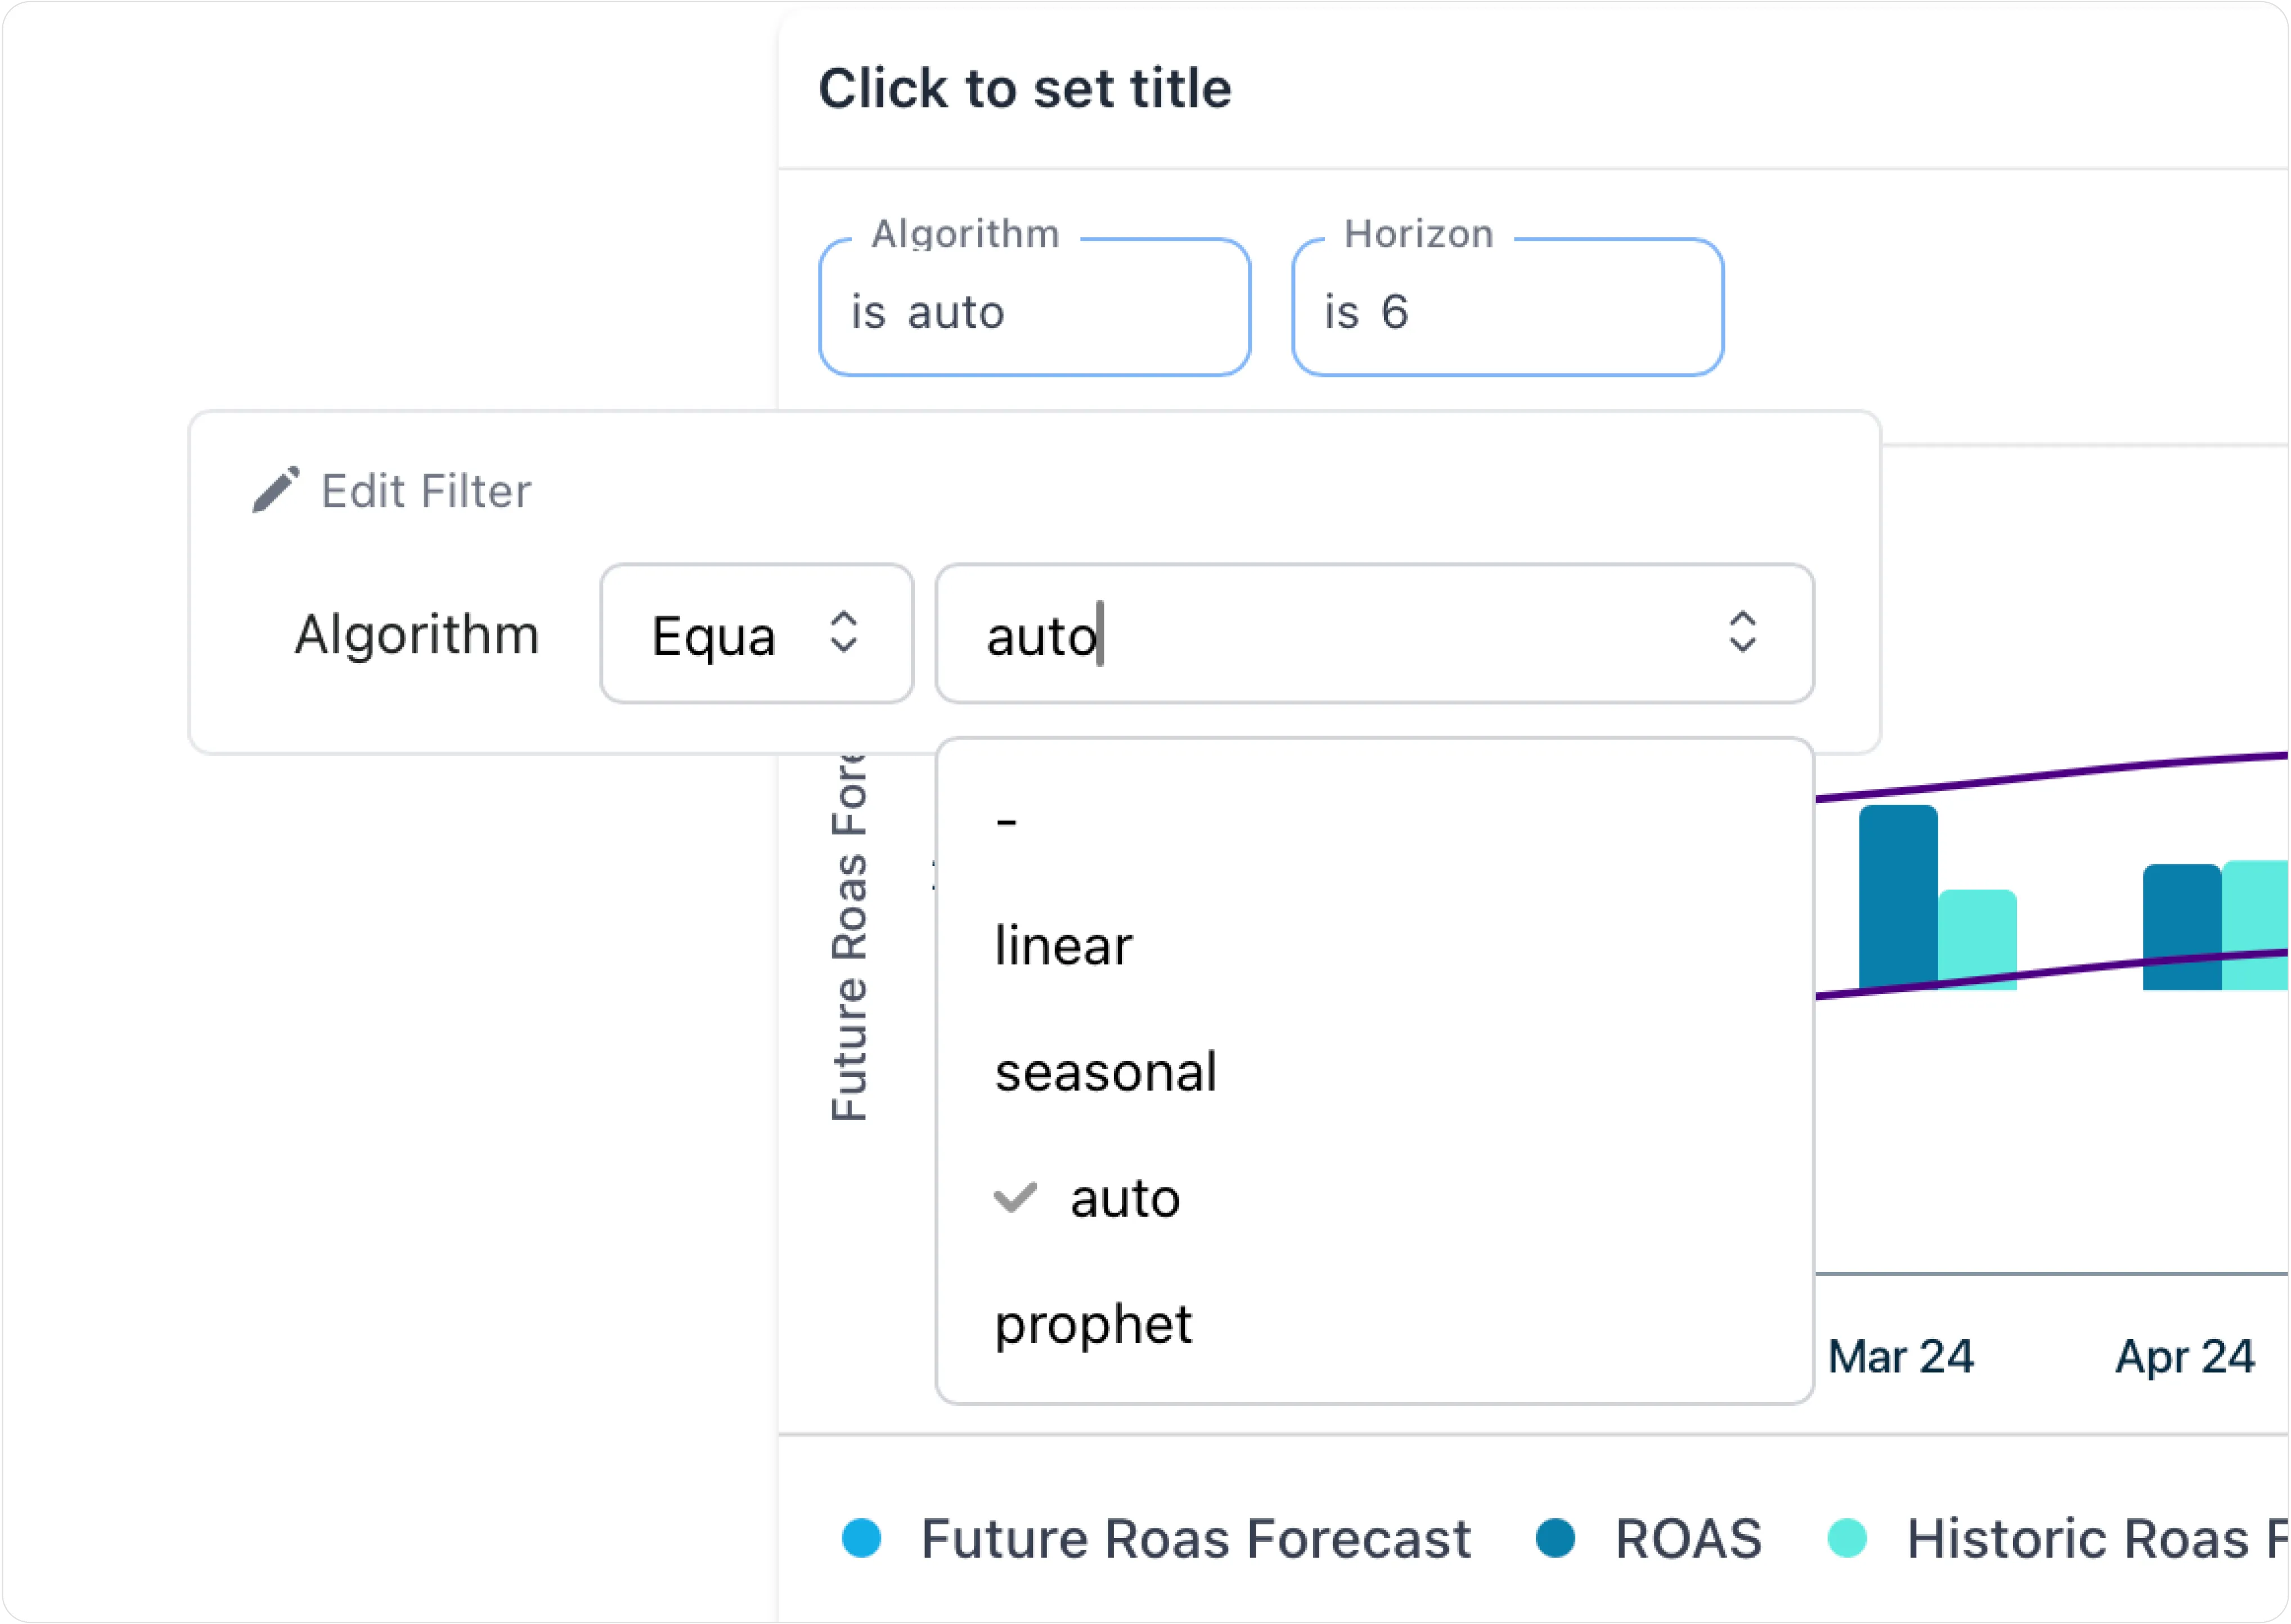Expand the algorithm value dropdown arrows

tap(1742, 633)
